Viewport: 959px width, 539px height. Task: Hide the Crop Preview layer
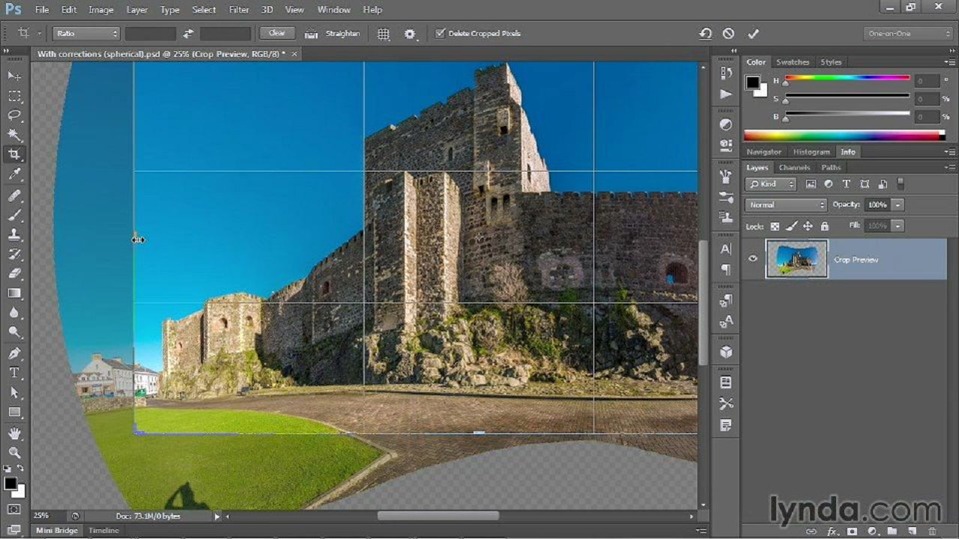(x=753, y=259)
